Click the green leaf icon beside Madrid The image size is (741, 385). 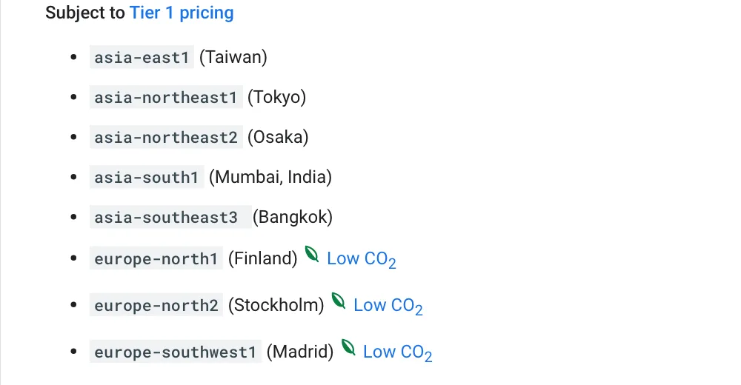[348, 347]
